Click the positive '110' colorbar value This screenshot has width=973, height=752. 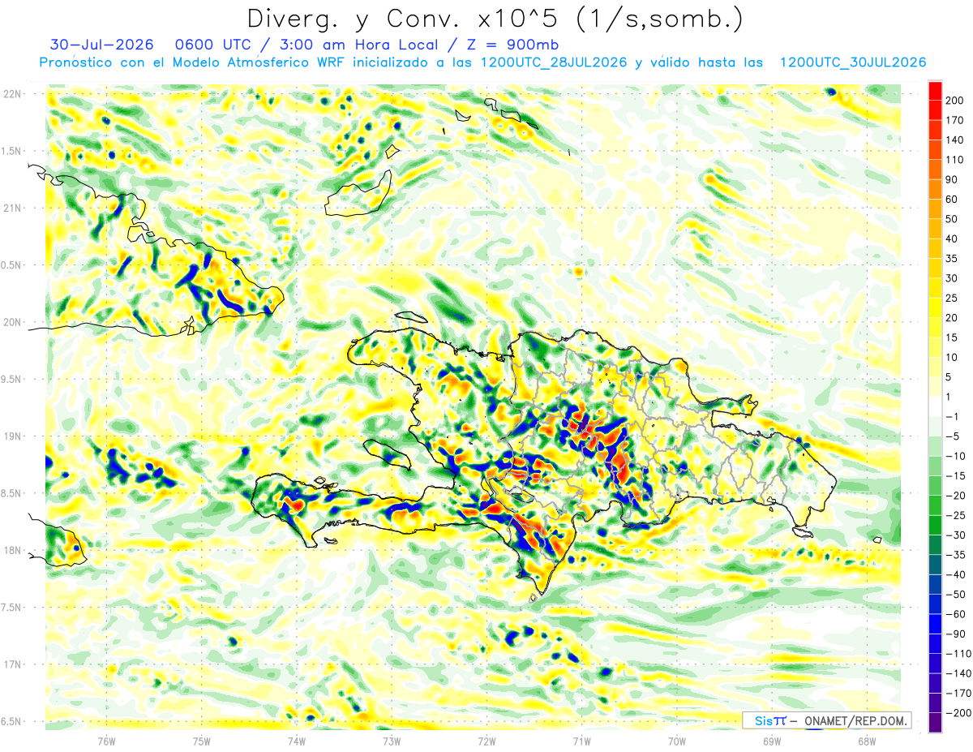pos(955,160)
